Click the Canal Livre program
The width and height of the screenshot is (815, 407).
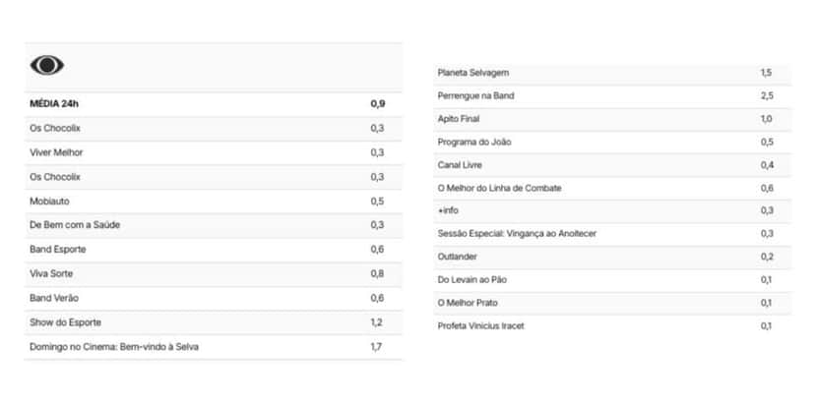(x=613, y=165)
